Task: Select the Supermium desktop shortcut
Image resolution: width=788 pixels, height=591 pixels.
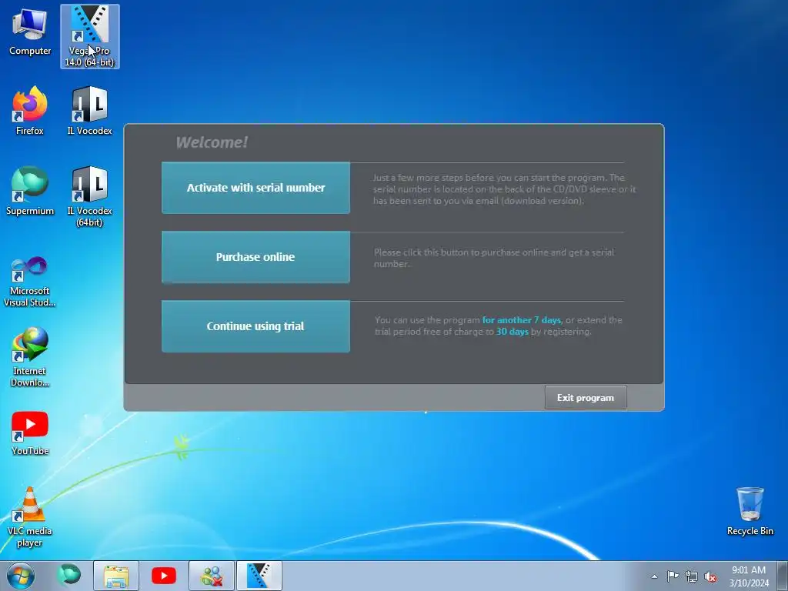Action: (x=30, y=191)
